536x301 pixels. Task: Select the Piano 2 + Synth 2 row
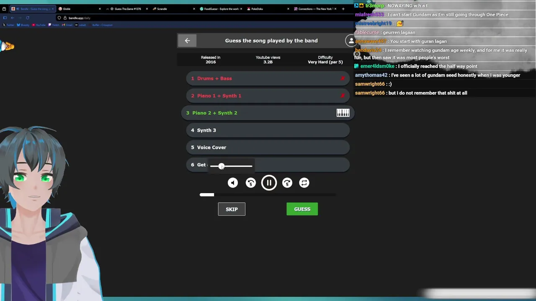click(x=268, y=113)
